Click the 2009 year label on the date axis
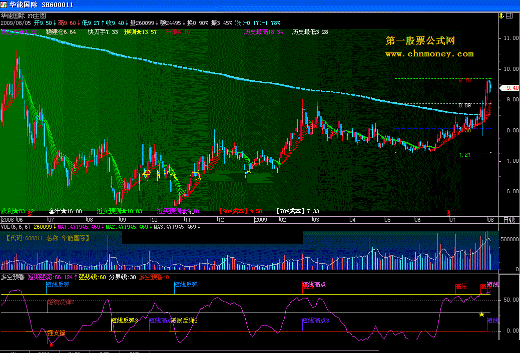Image resolution: width=520 pixels, height=353 pixels. [x=261, y=220]
